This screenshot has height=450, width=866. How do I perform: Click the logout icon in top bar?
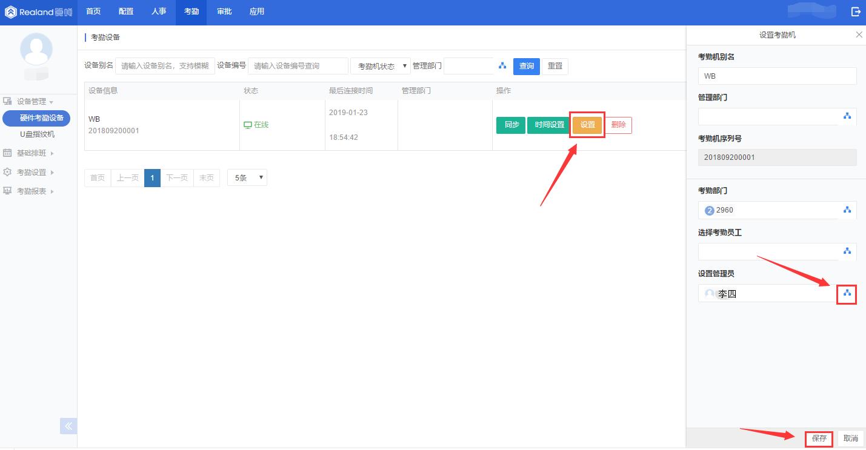tap(856, 12)
